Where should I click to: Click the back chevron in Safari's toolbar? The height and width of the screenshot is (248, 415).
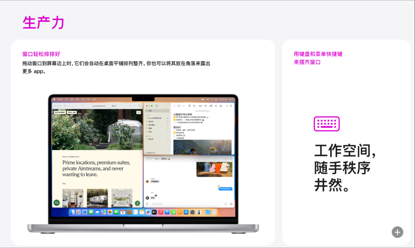click(x=73, y=106)
